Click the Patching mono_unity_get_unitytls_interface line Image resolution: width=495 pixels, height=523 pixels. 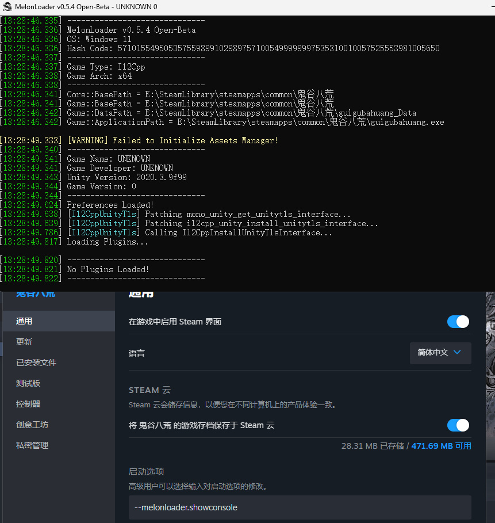click(209, 214)
